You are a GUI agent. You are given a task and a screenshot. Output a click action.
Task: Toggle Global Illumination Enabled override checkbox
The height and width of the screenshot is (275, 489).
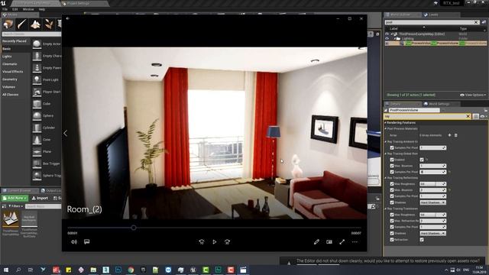point(392,160)
